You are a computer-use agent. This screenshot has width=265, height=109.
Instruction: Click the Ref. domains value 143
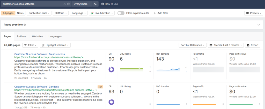160,59
